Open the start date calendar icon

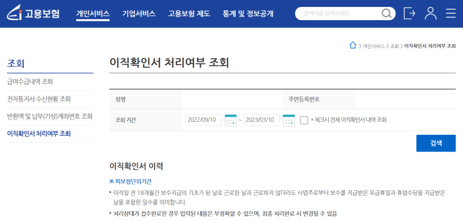pos(230,120)
